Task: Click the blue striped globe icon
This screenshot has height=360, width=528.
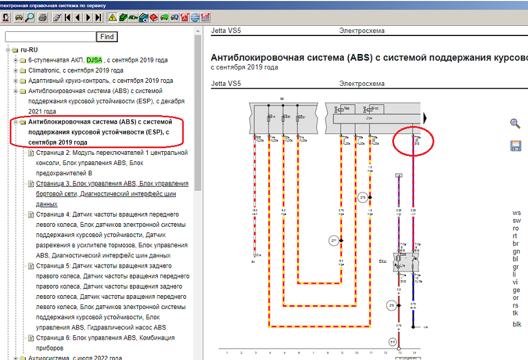Action: pyautogui.click(x=195, y=17)
